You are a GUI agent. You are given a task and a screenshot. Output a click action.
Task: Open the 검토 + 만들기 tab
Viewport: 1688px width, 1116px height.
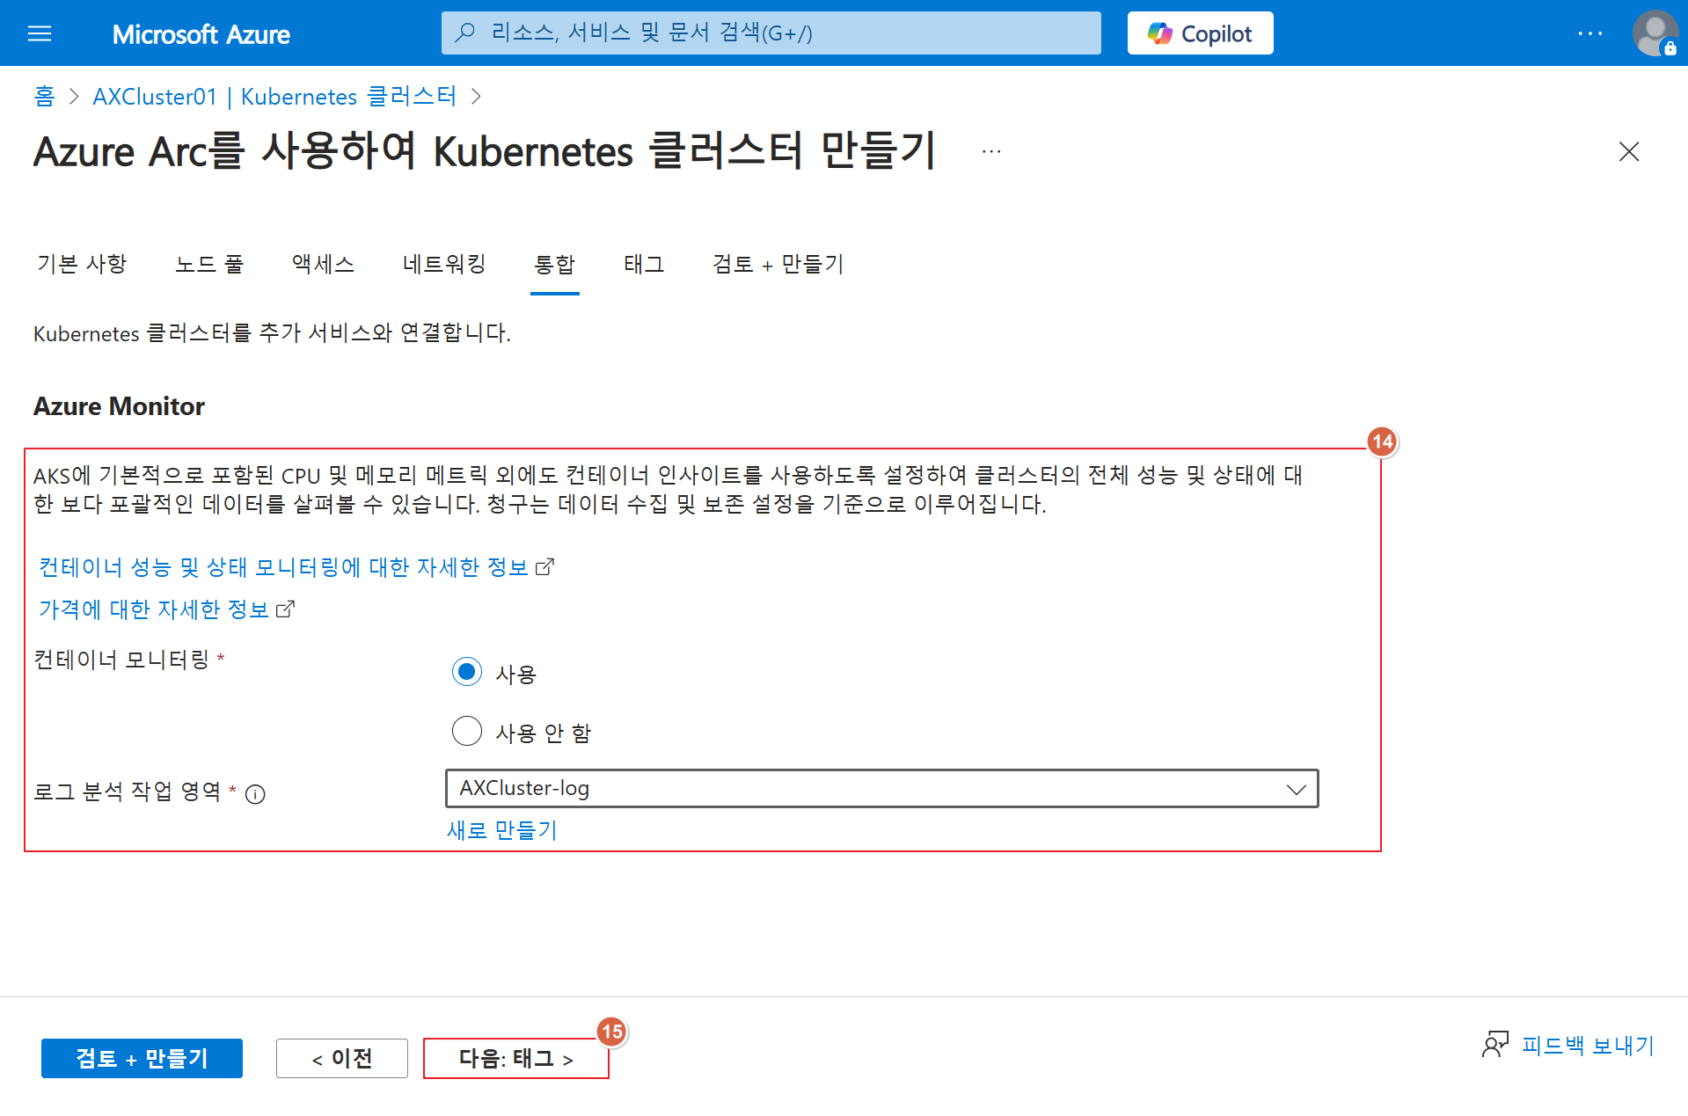pyautogui.click(x=778, y=264)
